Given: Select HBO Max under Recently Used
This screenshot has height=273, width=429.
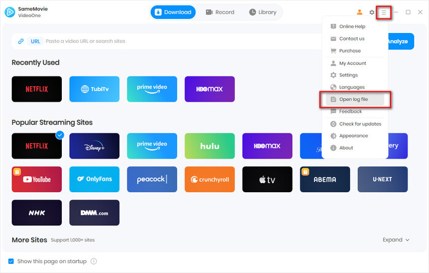Looking at the screenshot, I should [x=210, y=89].
